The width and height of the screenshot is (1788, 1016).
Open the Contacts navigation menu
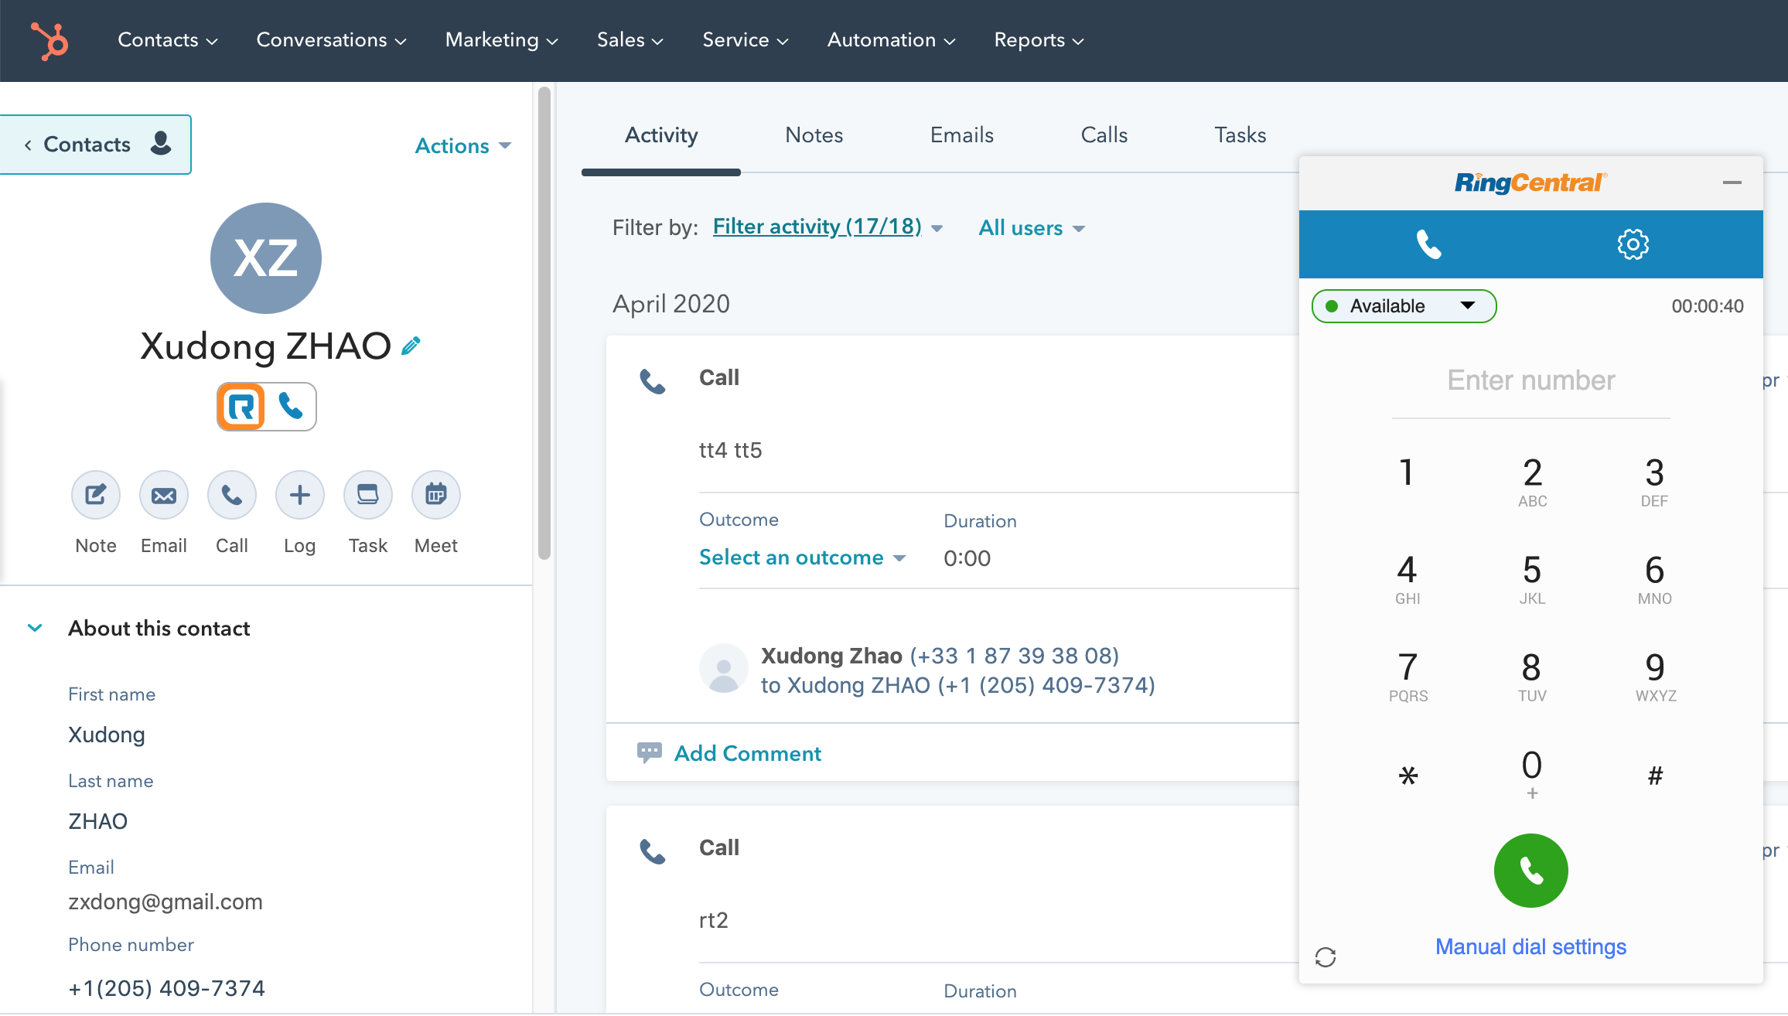tap(168, 40)
